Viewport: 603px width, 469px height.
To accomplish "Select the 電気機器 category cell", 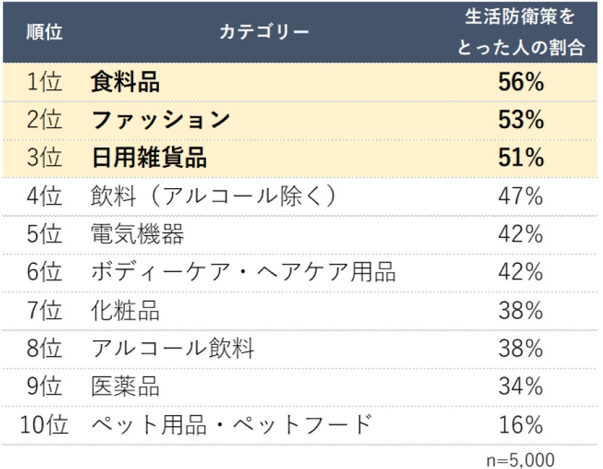I will (x=137, y=235).
